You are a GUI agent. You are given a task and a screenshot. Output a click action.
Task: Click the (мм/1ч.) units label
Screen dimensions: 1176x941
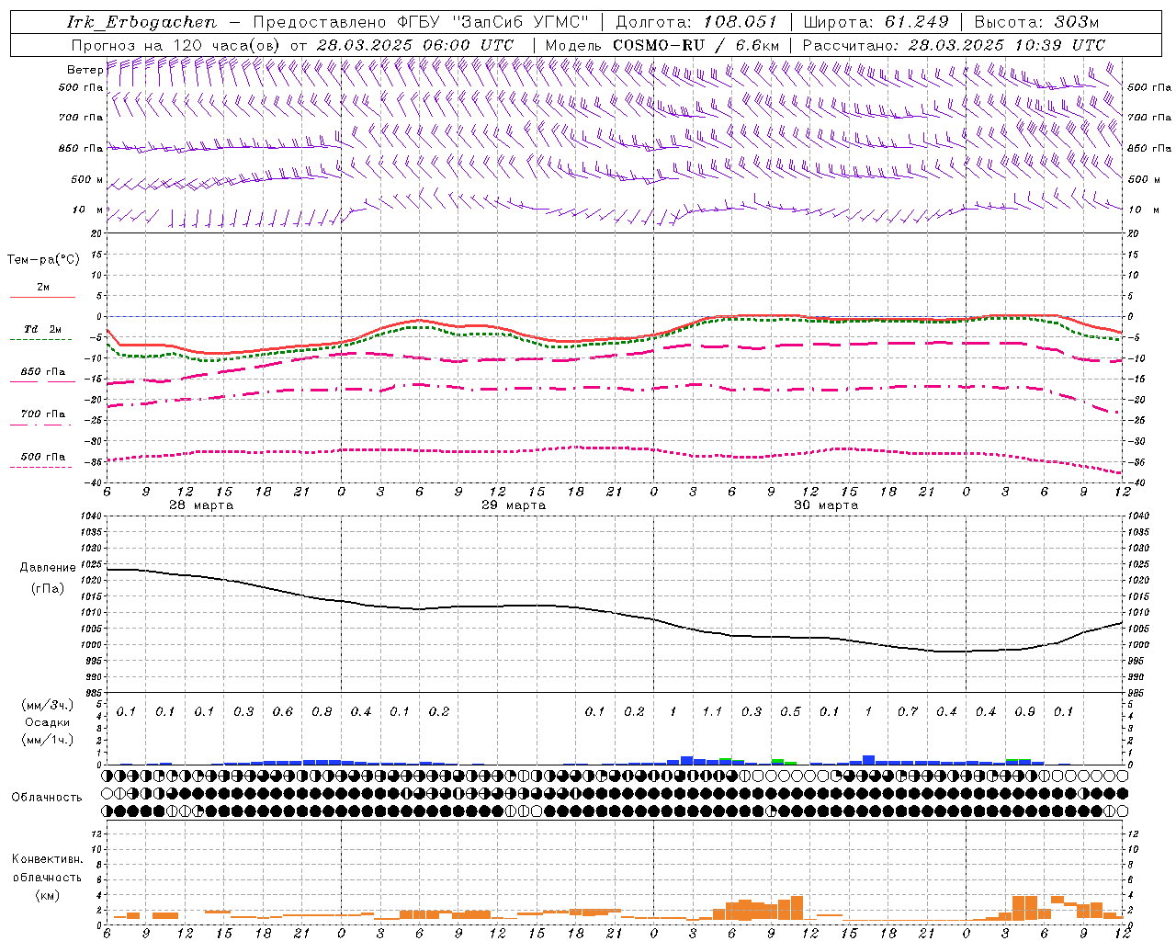coord(47,740)
